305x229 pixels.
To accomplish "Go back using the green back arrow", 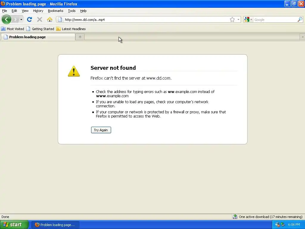I will point(7,19).
